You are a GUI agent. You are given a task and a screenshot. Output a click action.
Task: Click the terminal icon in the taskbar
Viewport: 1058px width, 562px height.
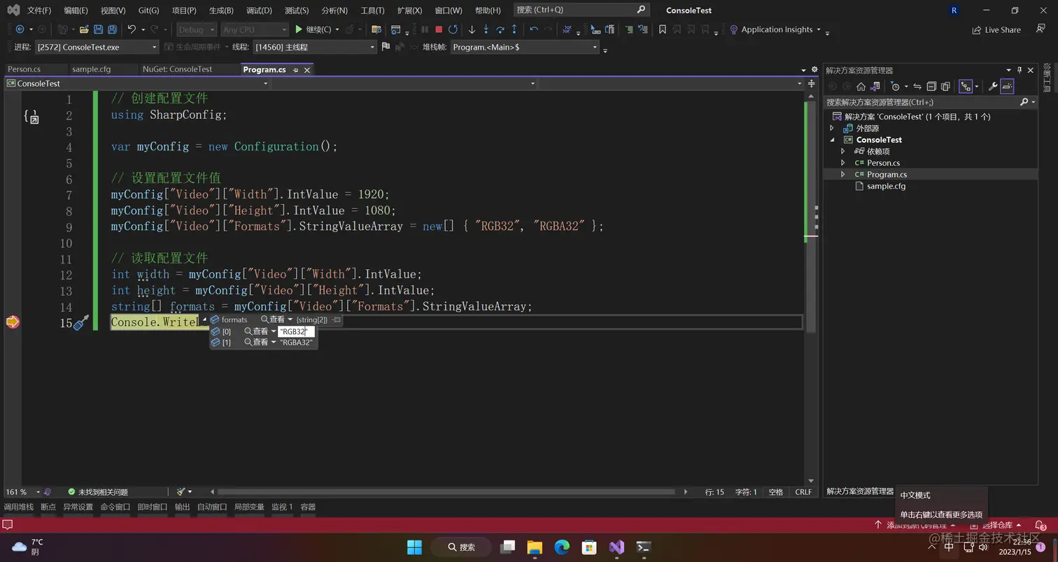click(x=644, y=547)
